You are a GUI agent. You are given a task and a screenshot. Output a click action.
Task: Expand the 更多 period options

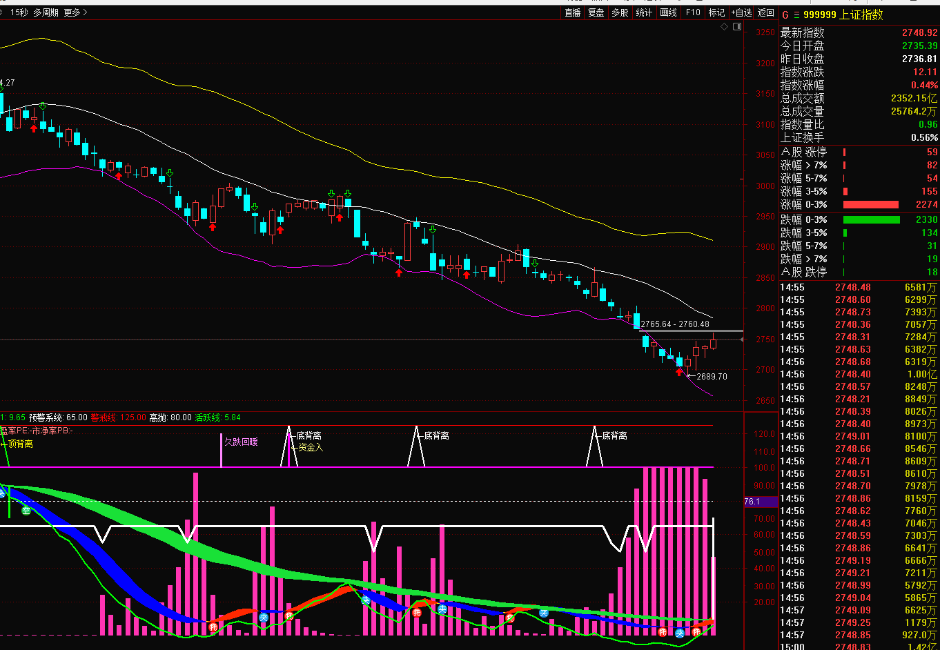click(x=75, y=12)
